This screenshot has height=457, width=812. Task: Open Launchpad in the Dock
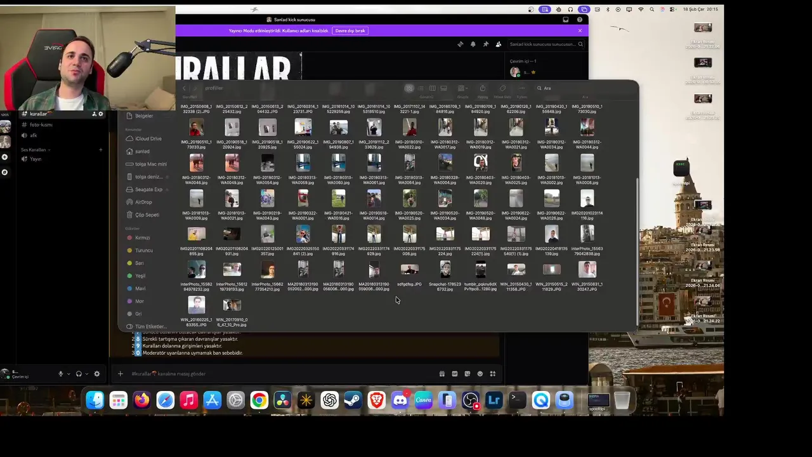(119, 400)
